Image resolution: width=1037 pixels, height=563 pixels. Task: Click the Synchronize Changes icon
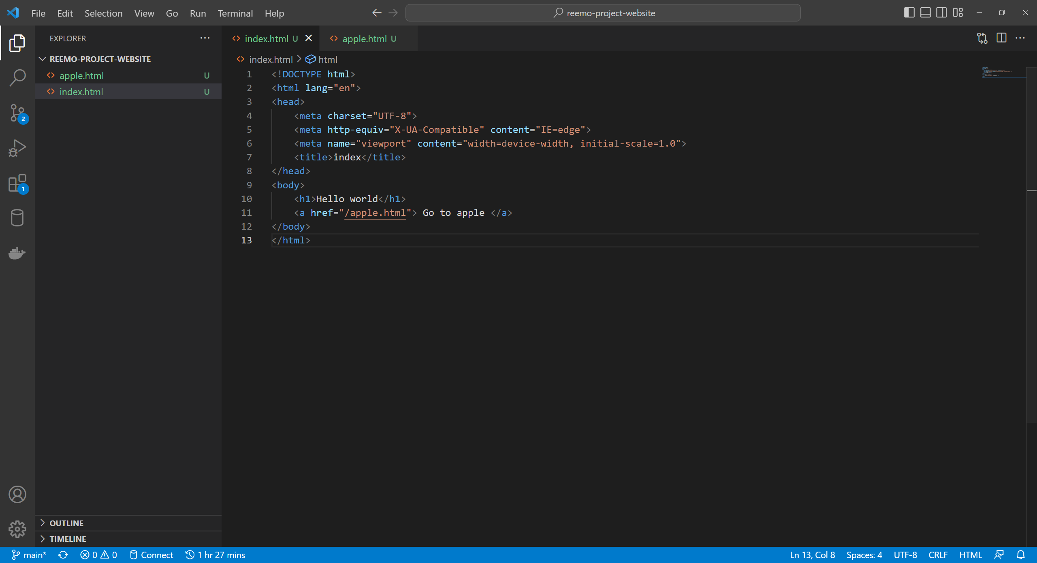tap(63, 555)
